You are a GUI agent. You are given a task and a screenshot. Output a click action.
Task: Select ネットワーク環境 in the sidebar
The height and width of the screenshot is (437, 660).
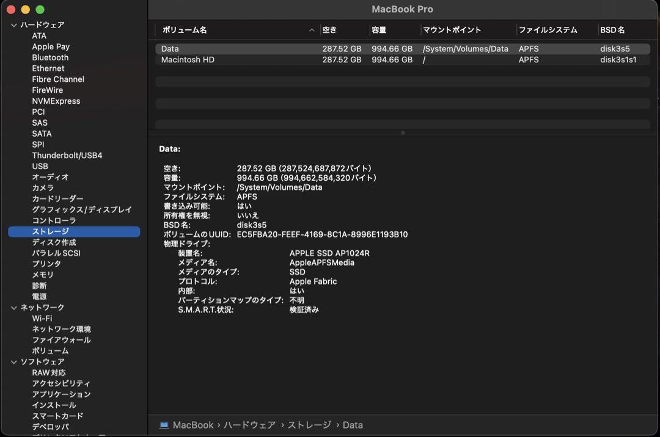[x=62, y=330]
